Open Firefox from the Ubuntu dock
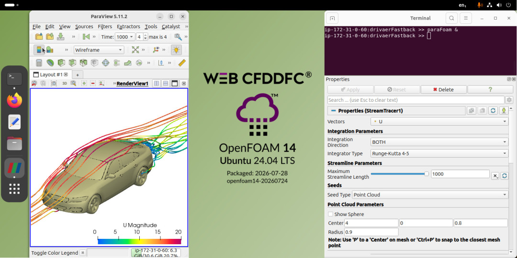This screenshot has width=517, height=258. pyautogui.click(x=14, y=100)
